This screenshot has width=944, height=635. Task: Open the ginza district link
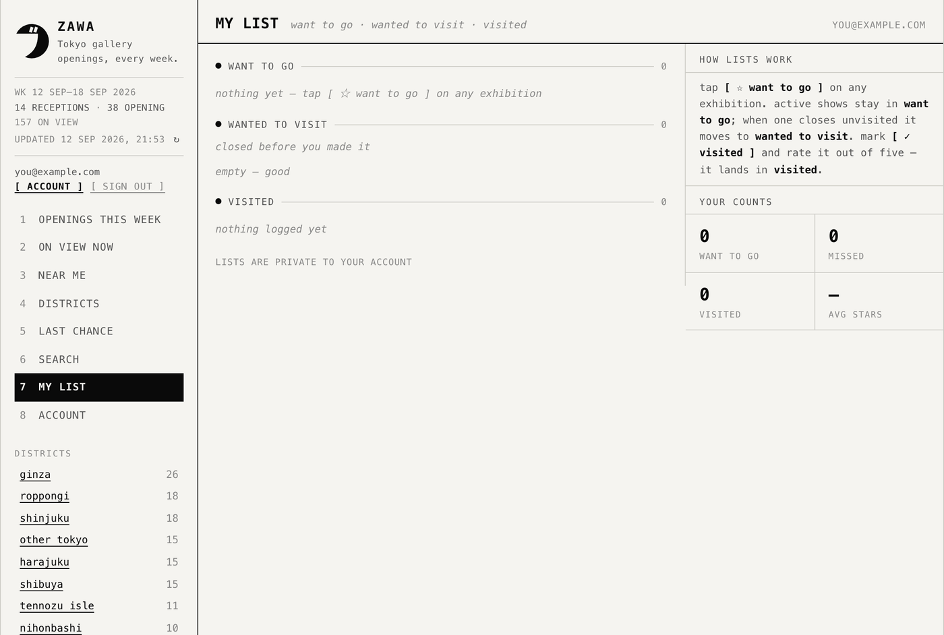35,475
